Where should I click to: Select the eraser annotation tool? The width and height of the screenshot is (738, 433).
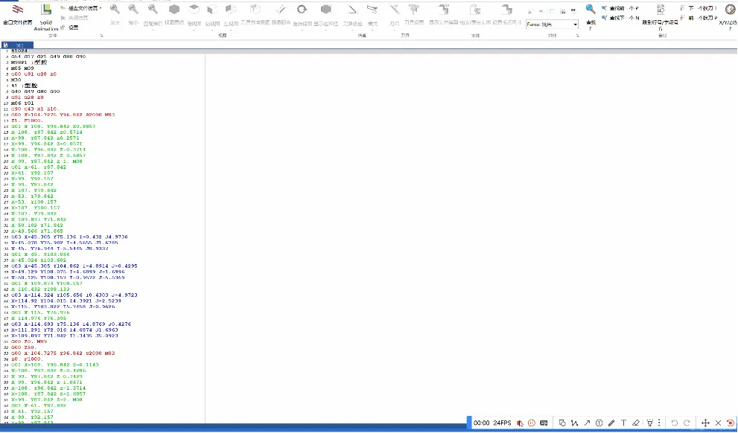click(636, 423)
